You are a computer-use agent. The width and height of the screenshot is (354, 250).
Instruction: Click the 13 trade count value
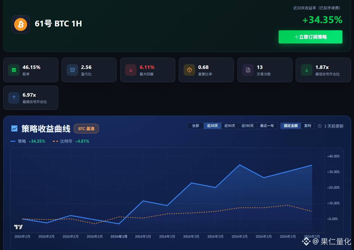pyautogui.click(x=260, y=67)
